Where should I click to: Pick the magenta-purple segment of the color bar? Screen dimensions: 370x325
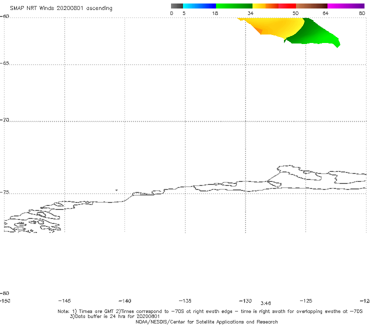[346, 6]
